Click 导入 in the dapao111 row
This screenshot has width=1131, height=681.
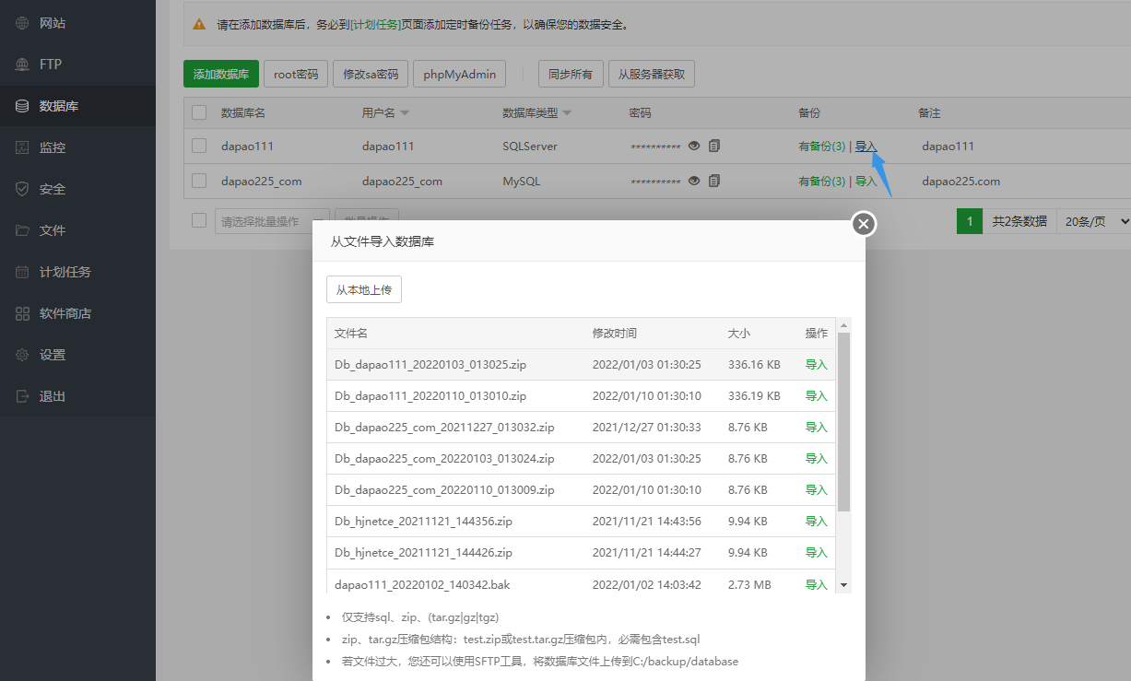pos(866,147)
